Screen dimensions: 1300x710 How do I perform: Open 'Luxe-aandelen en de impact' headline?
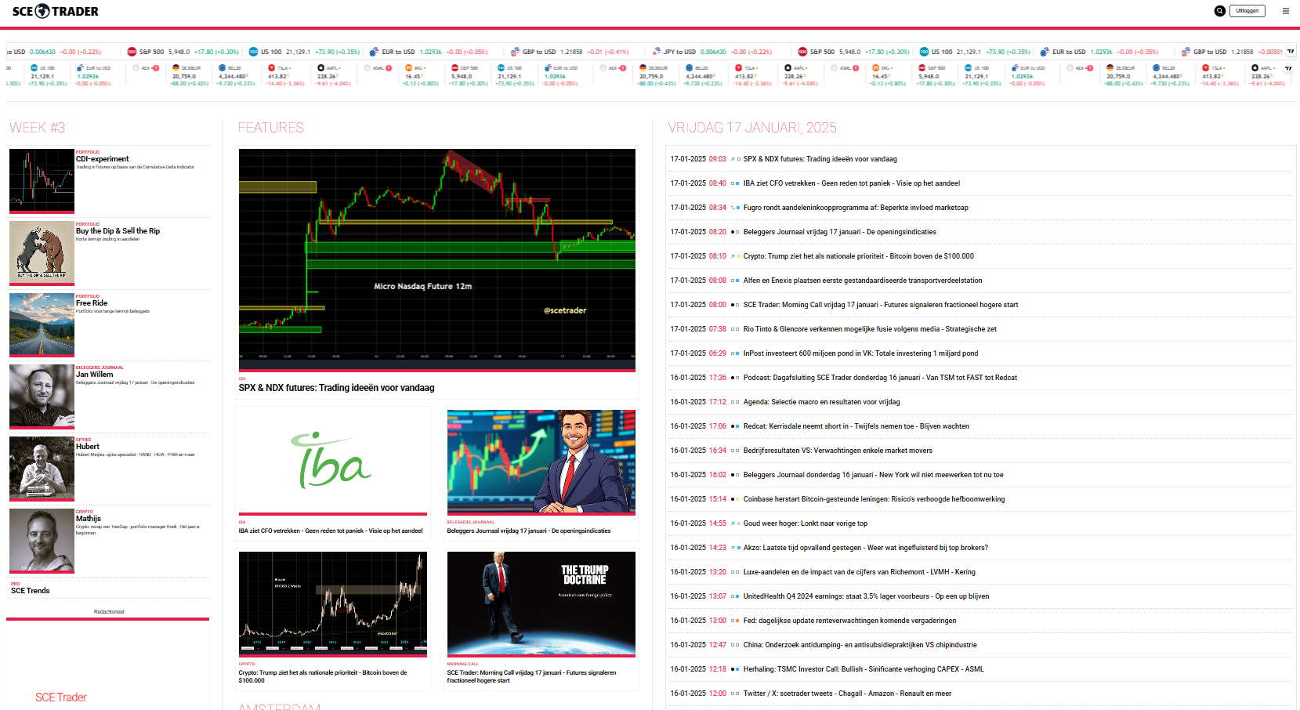pyautogui.click(x=859, y=572)
